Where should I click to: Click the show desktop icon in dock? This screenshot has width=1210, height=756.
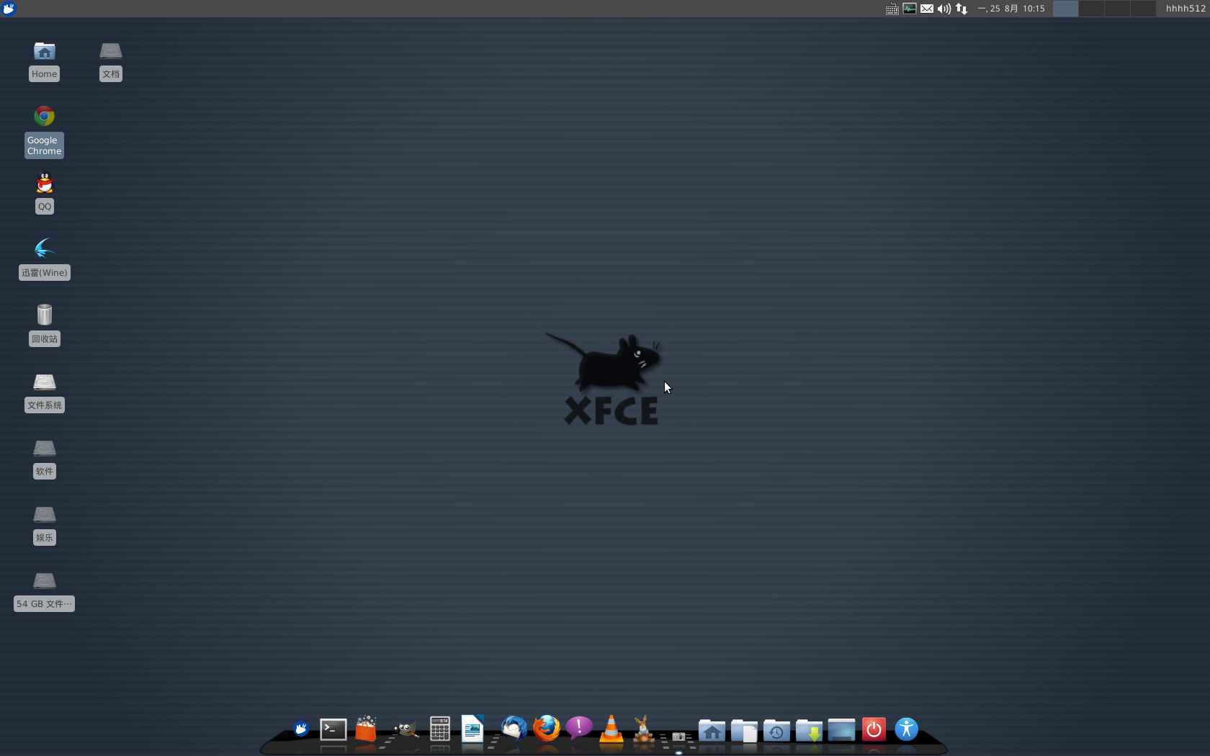point(841,730)
